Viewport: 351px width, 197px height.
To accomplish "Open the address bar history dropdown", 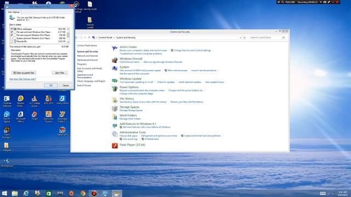I will (240, 38).
